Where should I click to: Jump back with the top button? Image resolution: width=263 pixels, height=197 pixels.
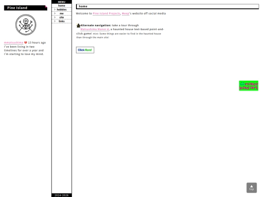(251, 188)
